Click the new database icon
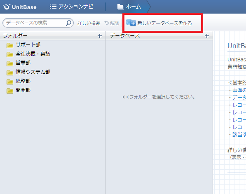The height and width of the screenshot is (194, 246). coord(131,23)
